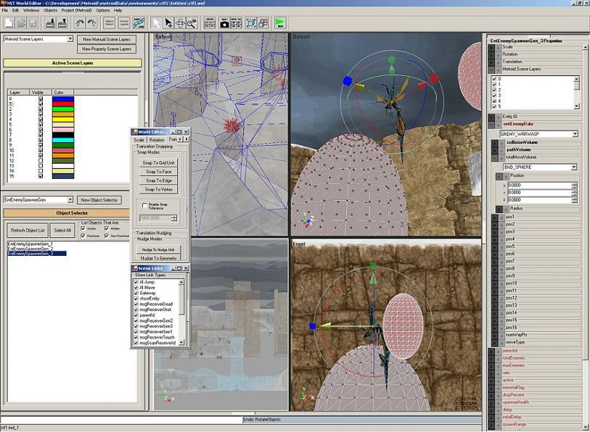Image resolution: width=590 pixels, height=432 pixels.
Task: Click the blue cube gizmo handle in Front view
Action: click(x=312, y=326)
